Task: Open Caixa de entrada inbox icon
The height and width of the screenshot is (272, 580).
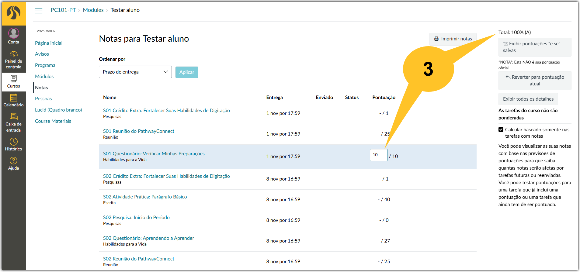Action: pyautogui.click(x=14, y=117)
